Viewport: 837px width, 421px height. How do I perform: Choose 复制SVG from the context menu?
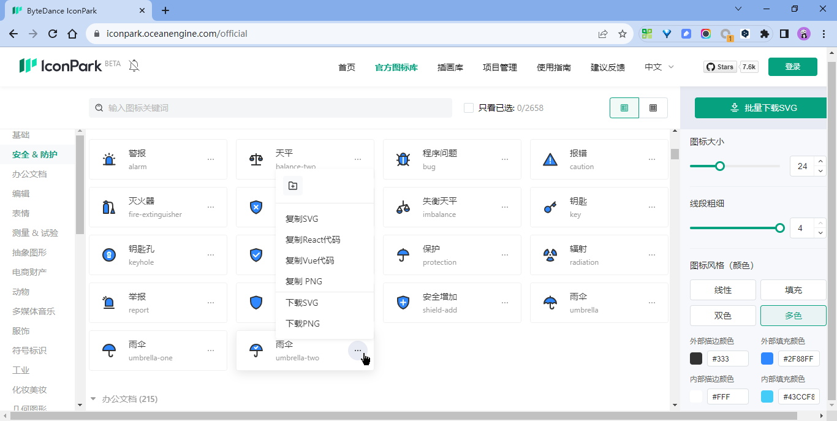point(302,219)
